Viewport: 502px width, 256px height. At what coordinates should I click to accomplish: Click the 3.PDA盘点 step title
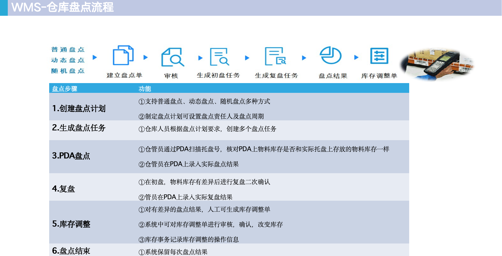click(x=71, y=156)
